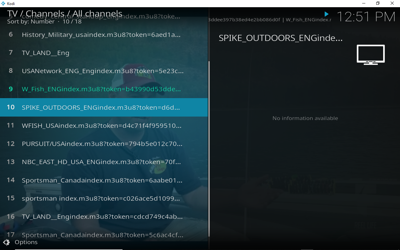Close the Kodi window
This screenshot has width=400, height=250.
coord(392,3)
